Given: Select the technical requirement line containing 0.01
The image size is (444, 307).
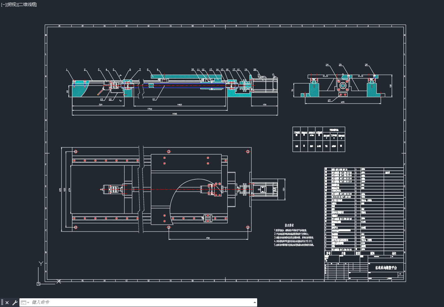Looking at the screenshot, I should tap(293, 241).
